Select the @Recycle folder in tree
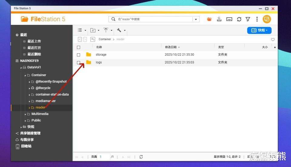291x167 pixels. tap(43, 88)
